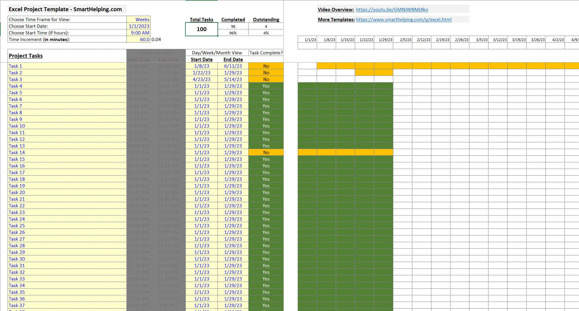Viewport: 579px width, 311px height.
Task: Open Task 3 status dropdown
Action: pyautogui.click(x=266, y=79)
